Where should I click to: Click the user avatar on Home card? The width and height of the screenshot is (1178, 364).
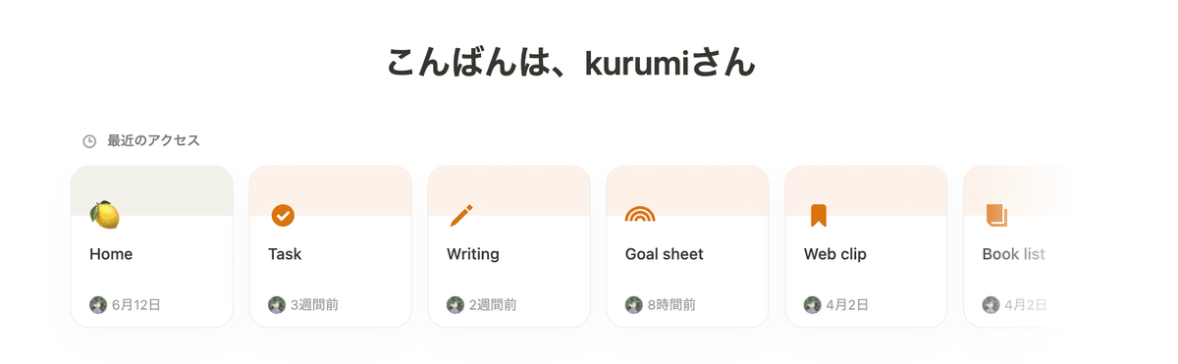click(x=98, y=305)
